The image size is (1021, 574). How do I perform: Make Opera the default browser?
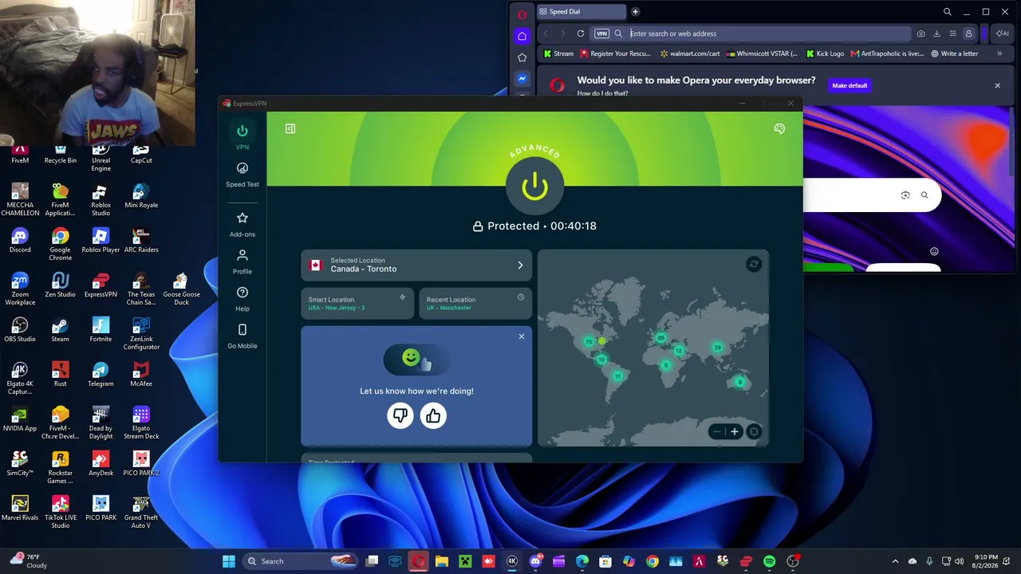click(850, 85)
